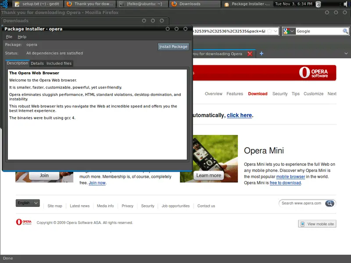Open the Next navigation link
The image size is (351, 263).
[x=332, y=94]
